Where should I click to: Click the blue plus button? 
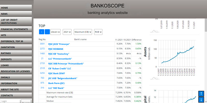[41, 32]
